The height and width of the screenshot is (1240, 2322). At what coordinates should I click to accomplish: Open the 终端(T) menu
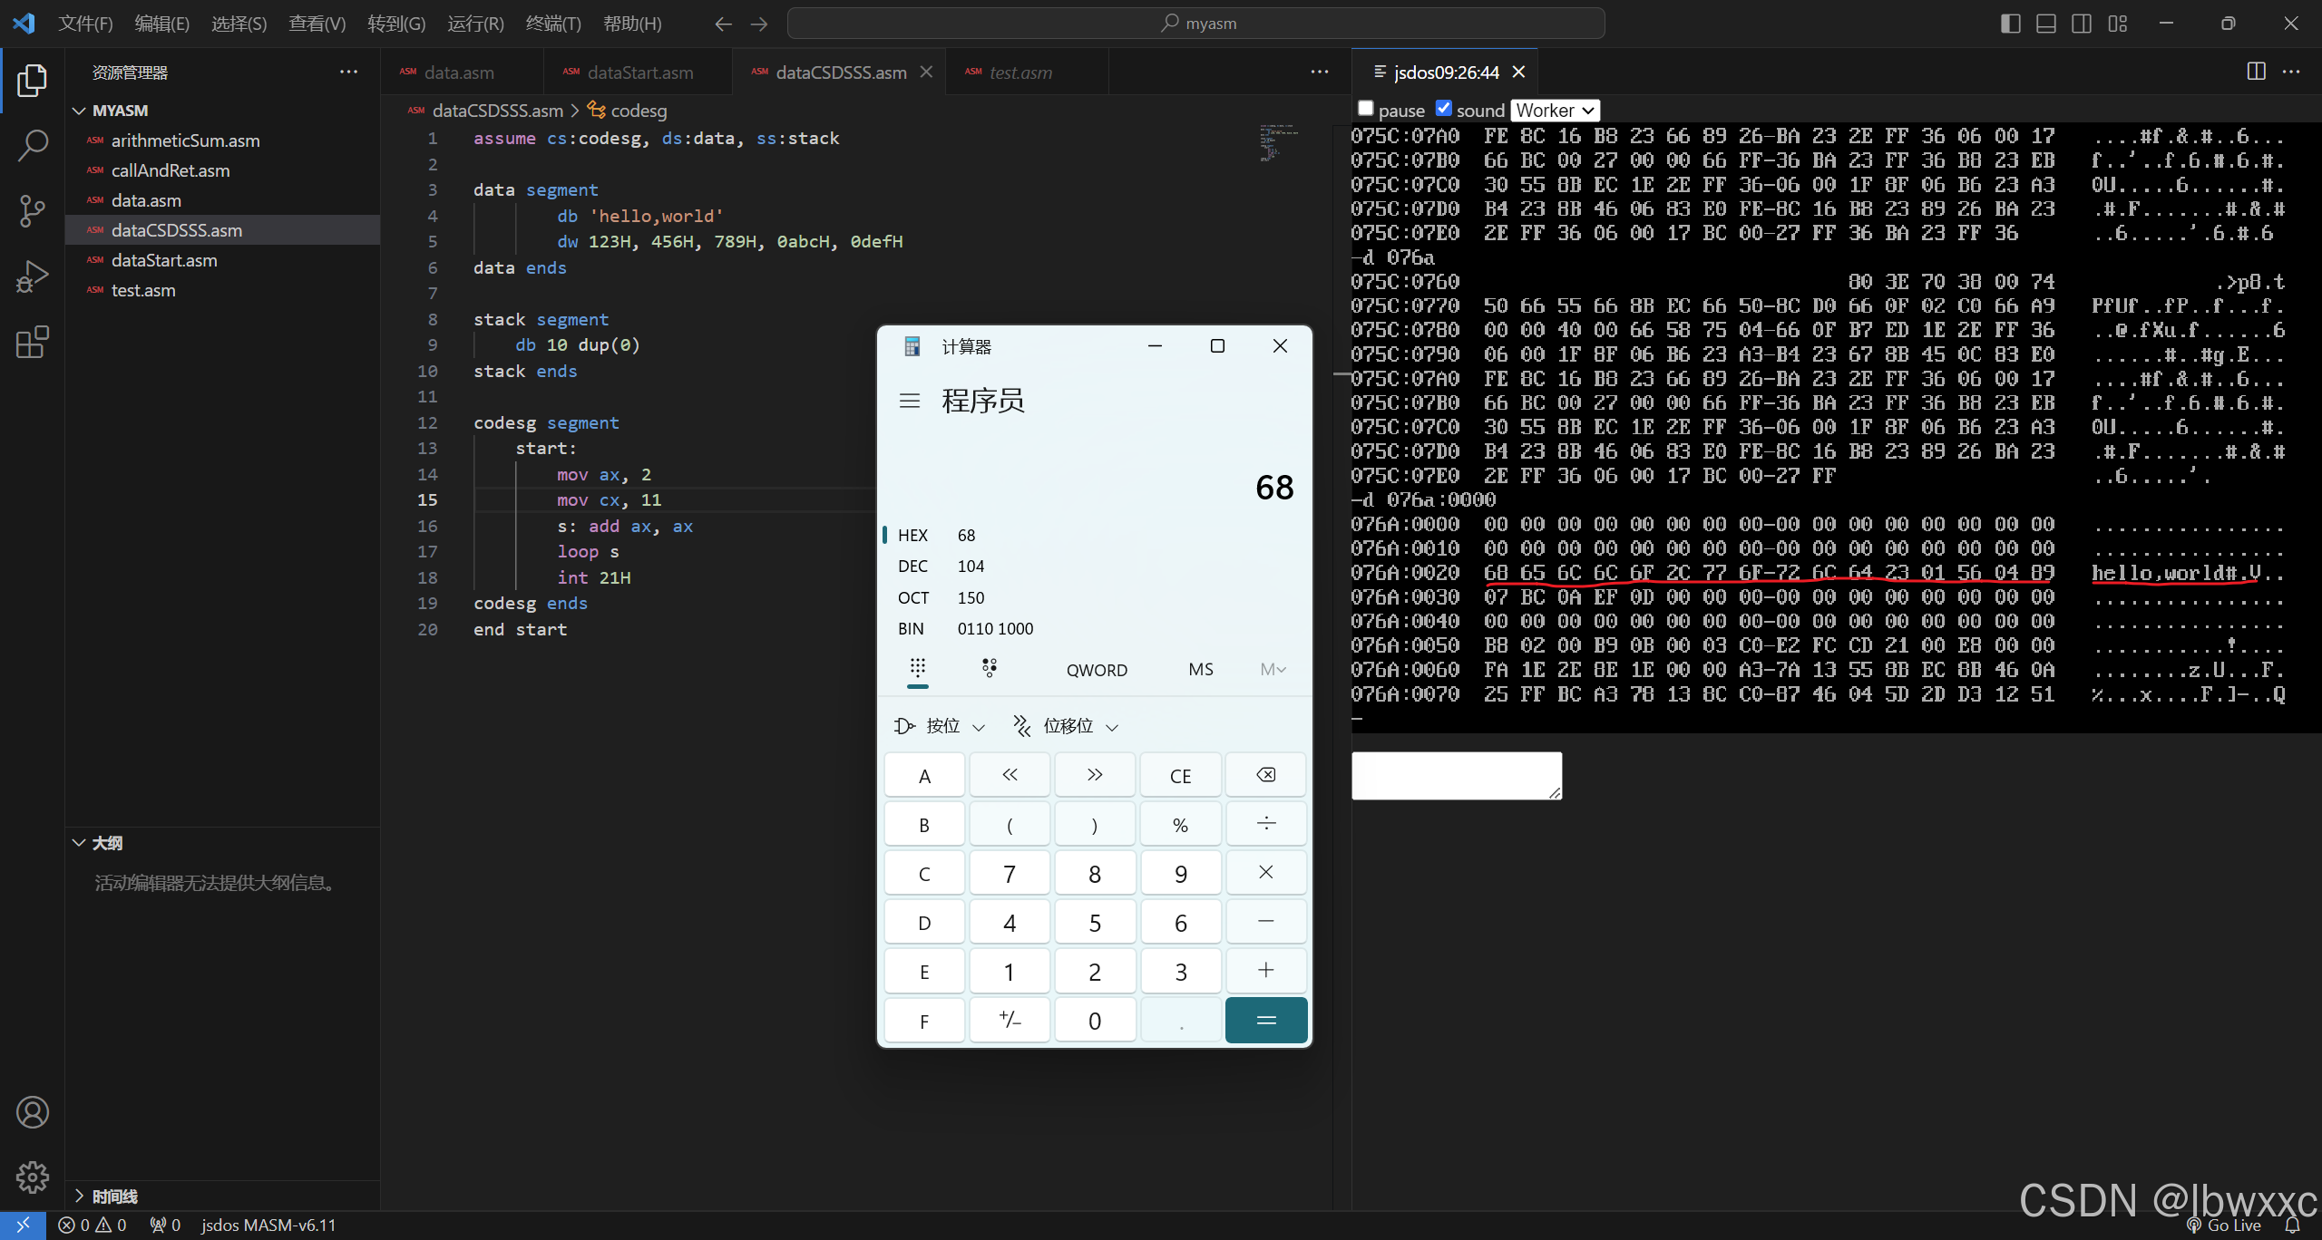(552, 24)
